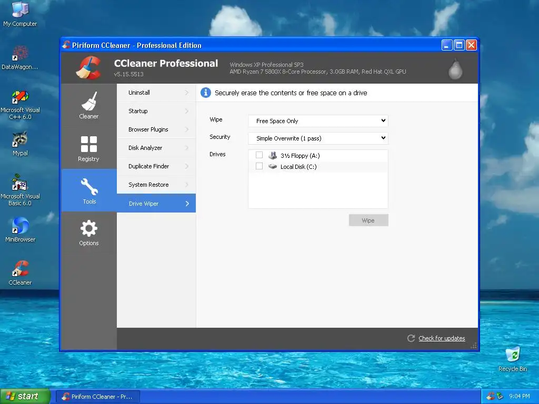This screenshot has width=539, height=404.
Task: Open the Windows start menu
Action: coord(25,397)
